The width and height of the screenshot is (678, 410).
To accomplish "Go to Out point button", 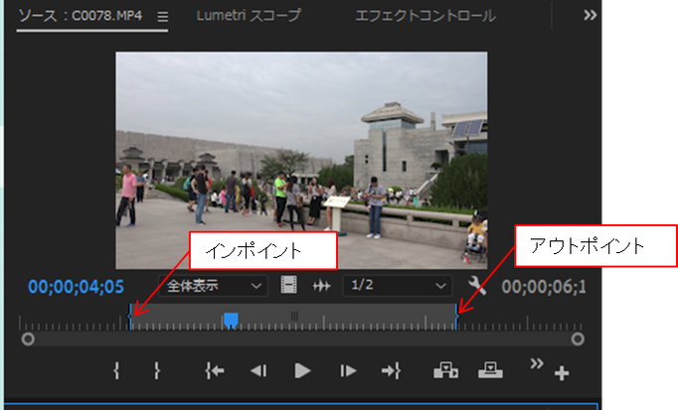I will pyautogui.click(x=392, y=370).
